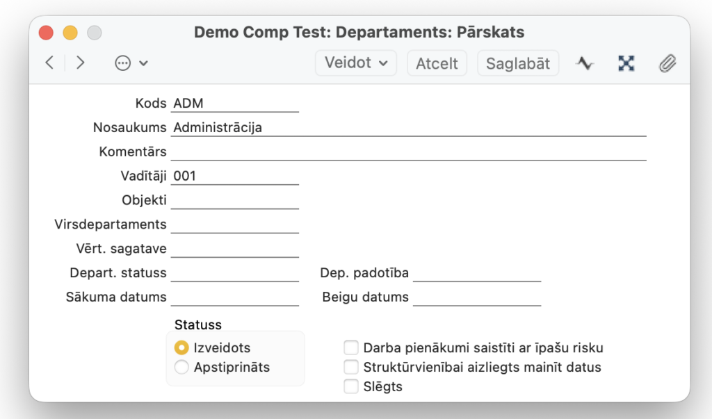Click the empty Komentārs field
The width and height of the screenshot is (712, 419).
[x=408, y=152]
